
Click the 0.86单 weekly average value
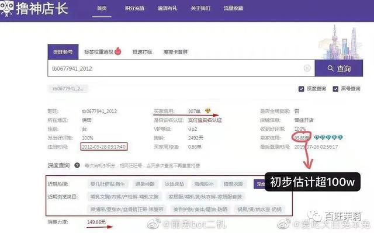[x=195, y=147]
